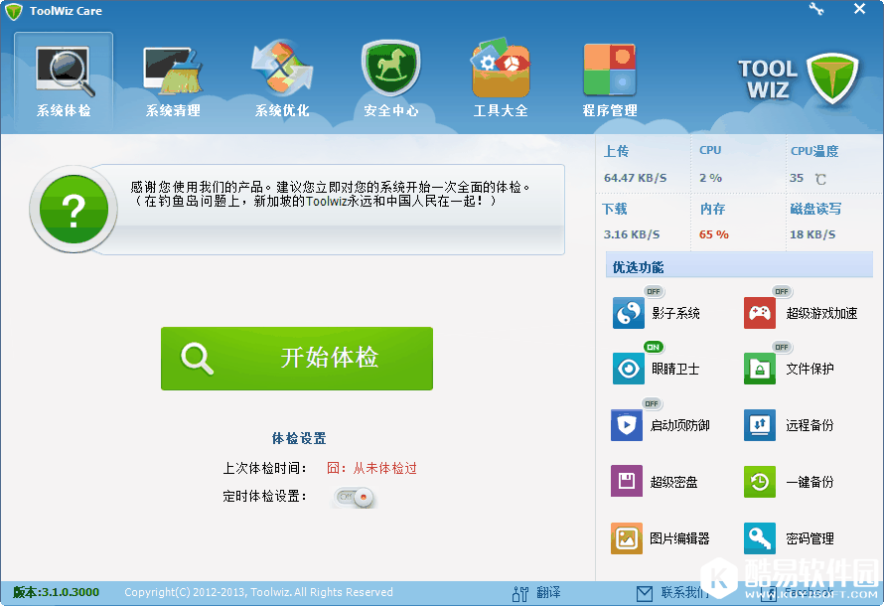Click the green 开始体检 button
This screenshot has height=606, width=884.
[297, 359]
